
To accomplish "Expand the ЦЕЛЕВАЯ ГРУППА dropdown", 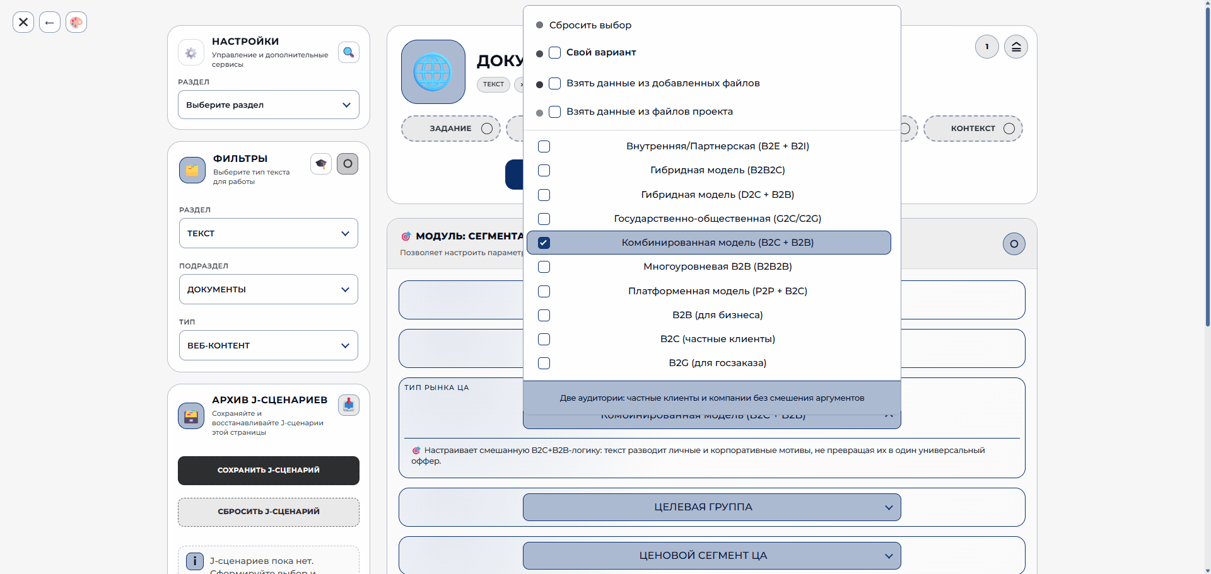I will [711, 507].
